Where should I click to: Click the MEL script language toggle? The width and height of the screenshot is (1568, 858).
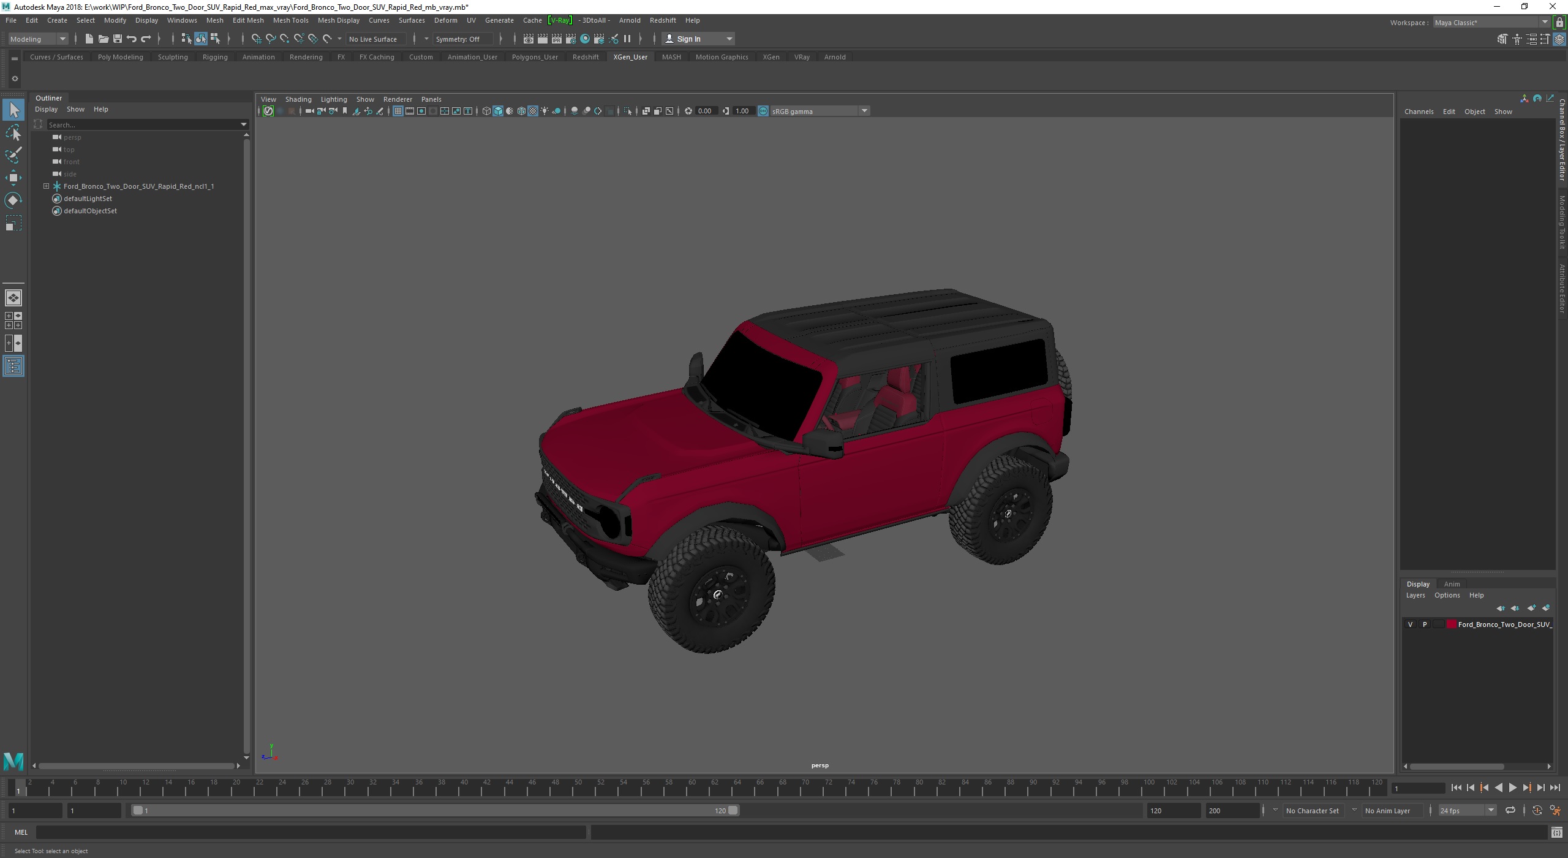click(x=21, y=832)
